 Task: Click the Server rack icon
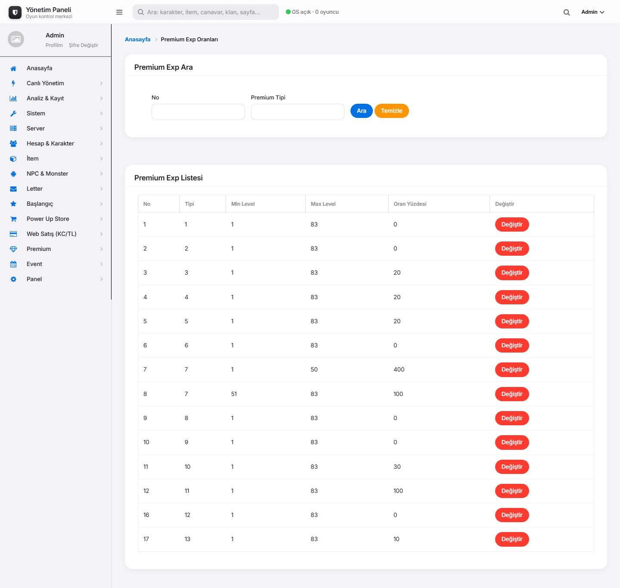click(13, 129)
